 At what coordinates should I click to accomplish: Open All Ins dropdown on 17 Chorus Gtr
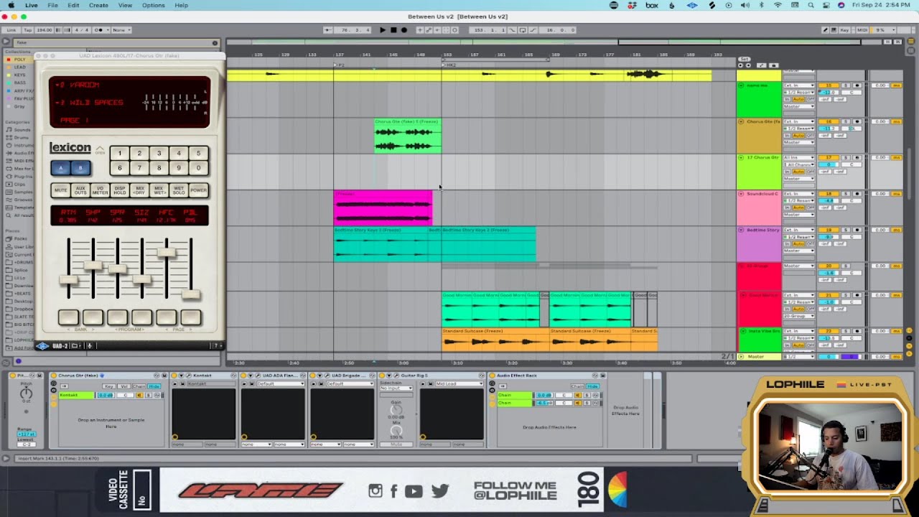(x=798, y=157)
